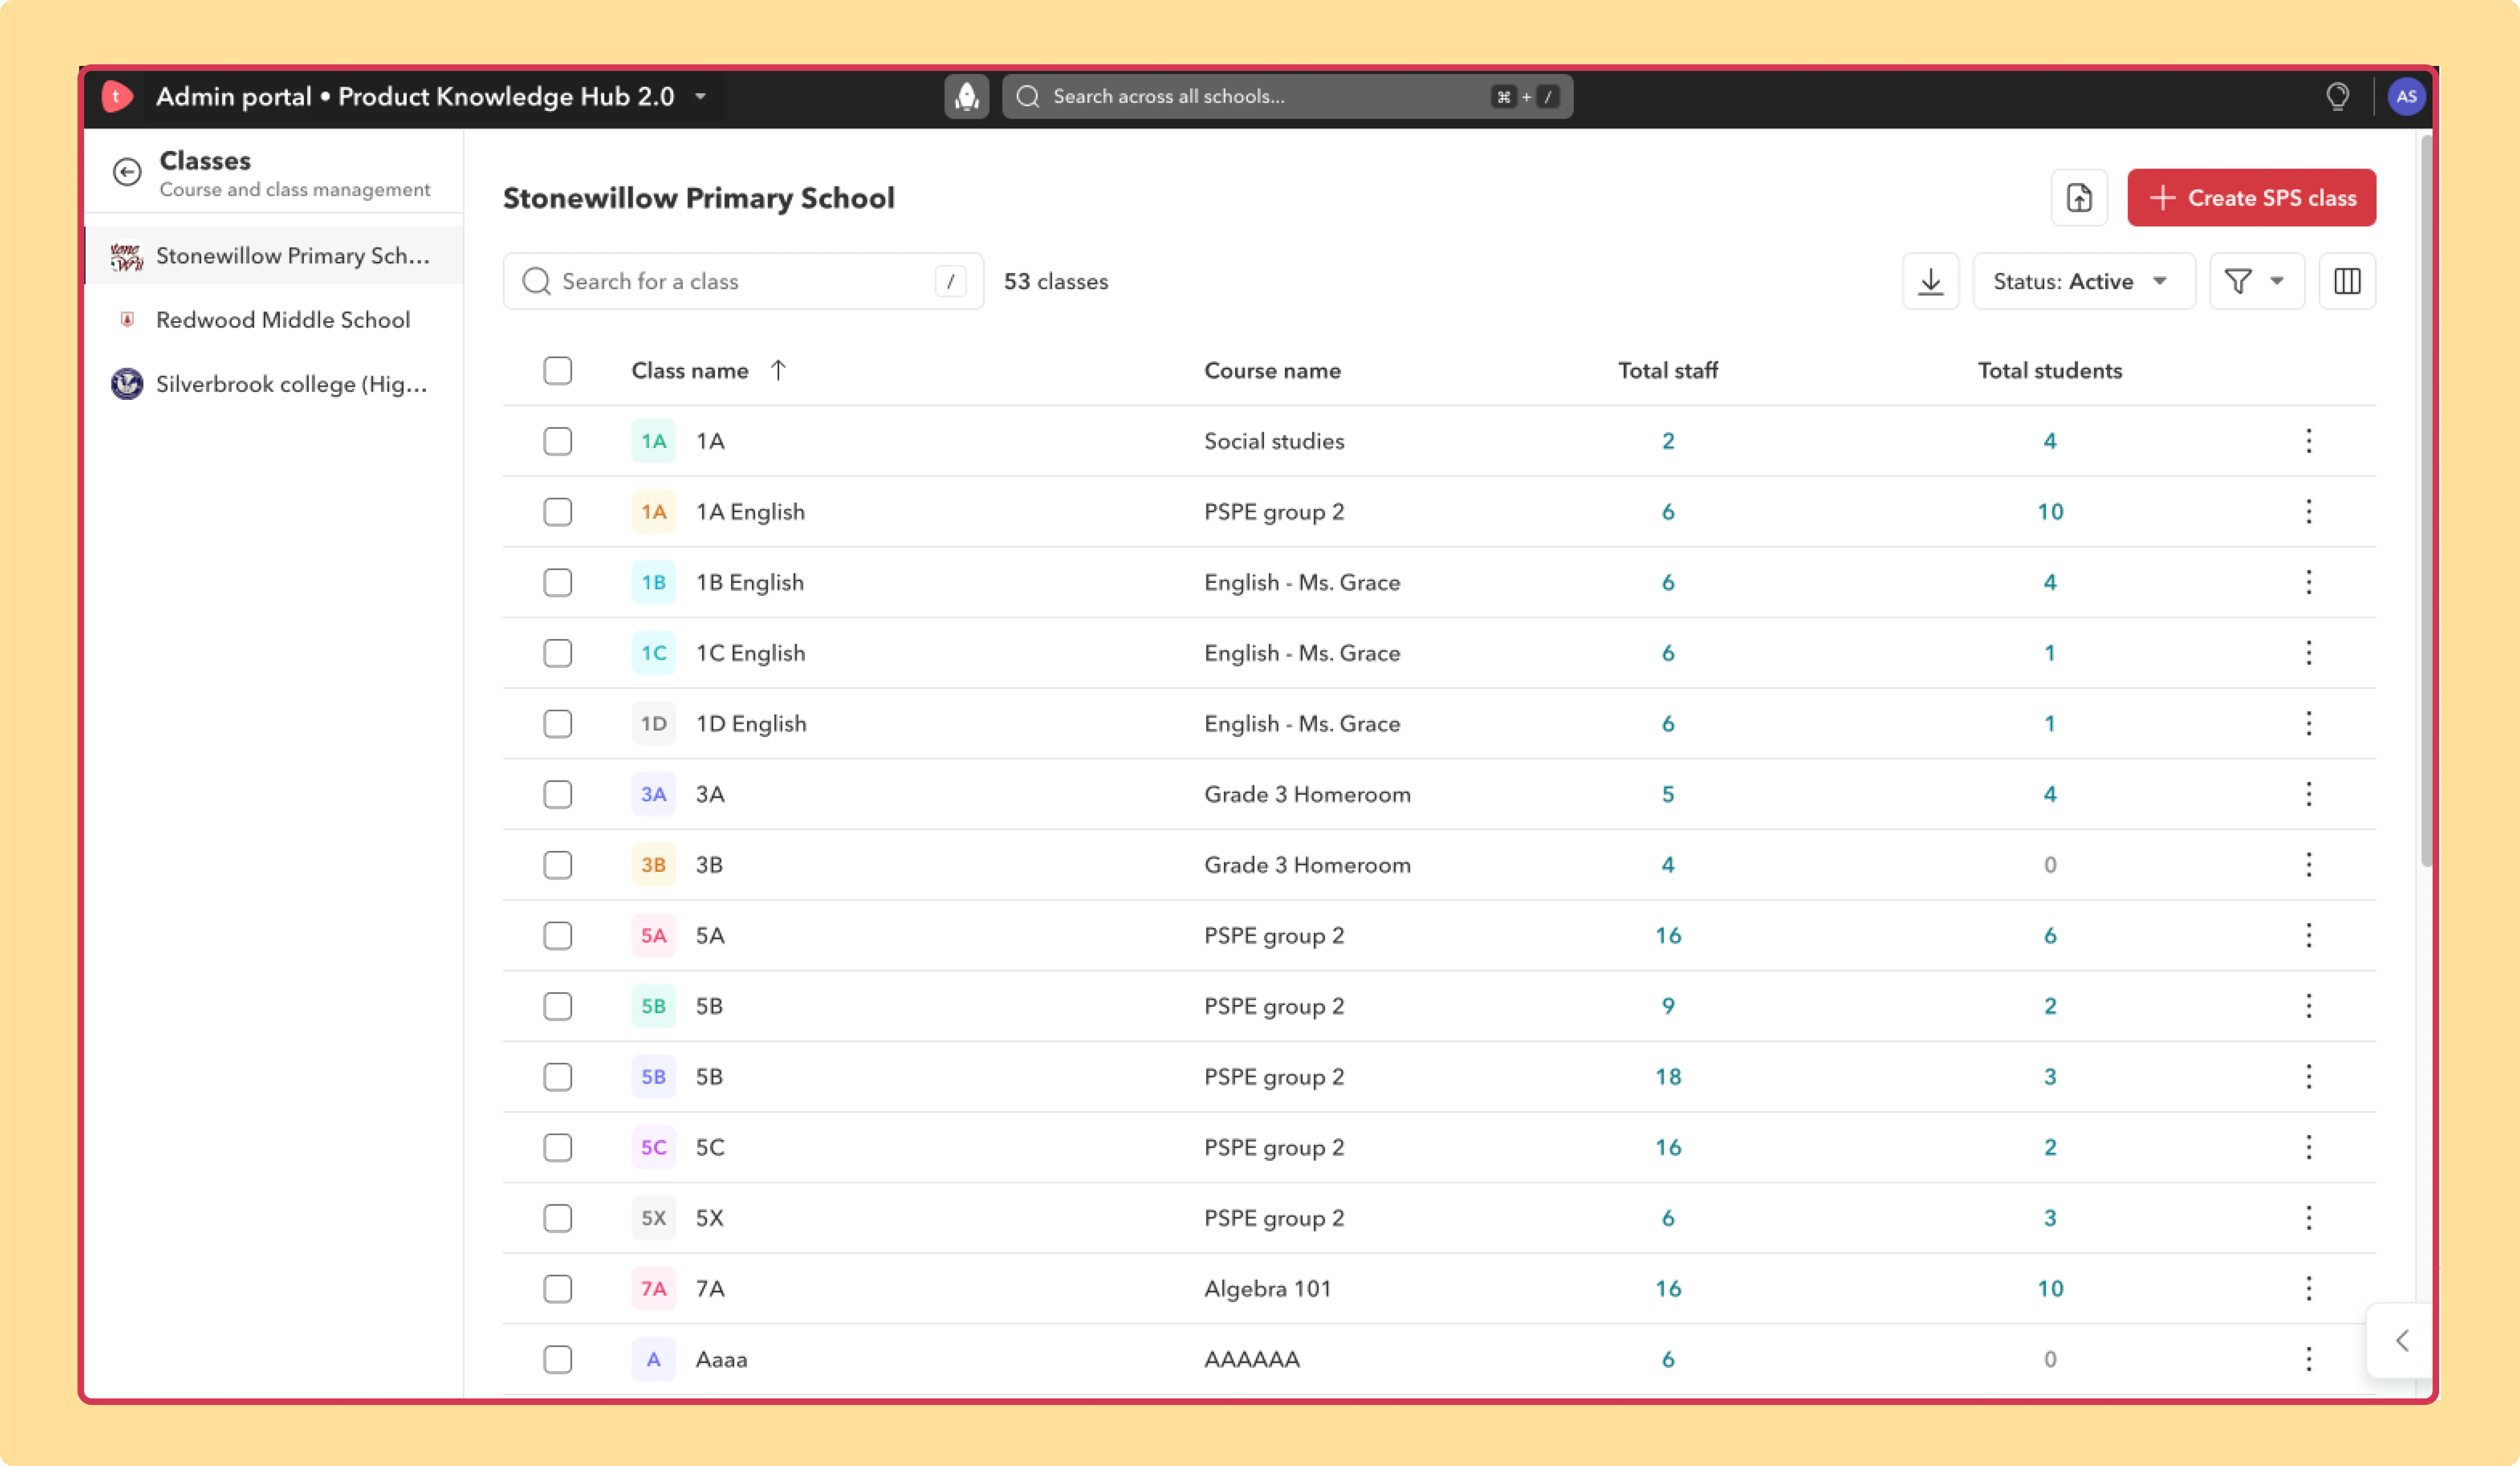Screen dimensions: 2520x1466
Task: Click the Social studies course name
Action: click(x=1274, y=441)
